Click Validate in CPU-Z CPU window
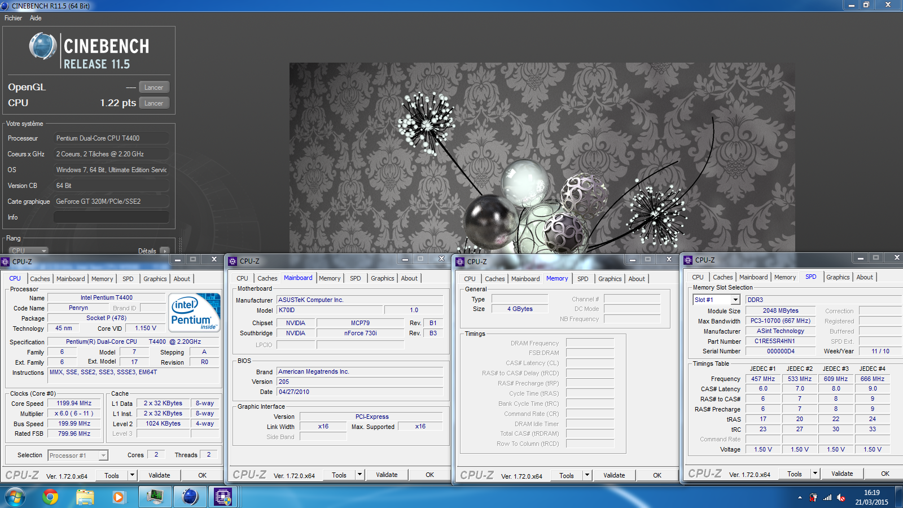The width and height of the screenshot is (903, 508). click(x=159, y=475)
